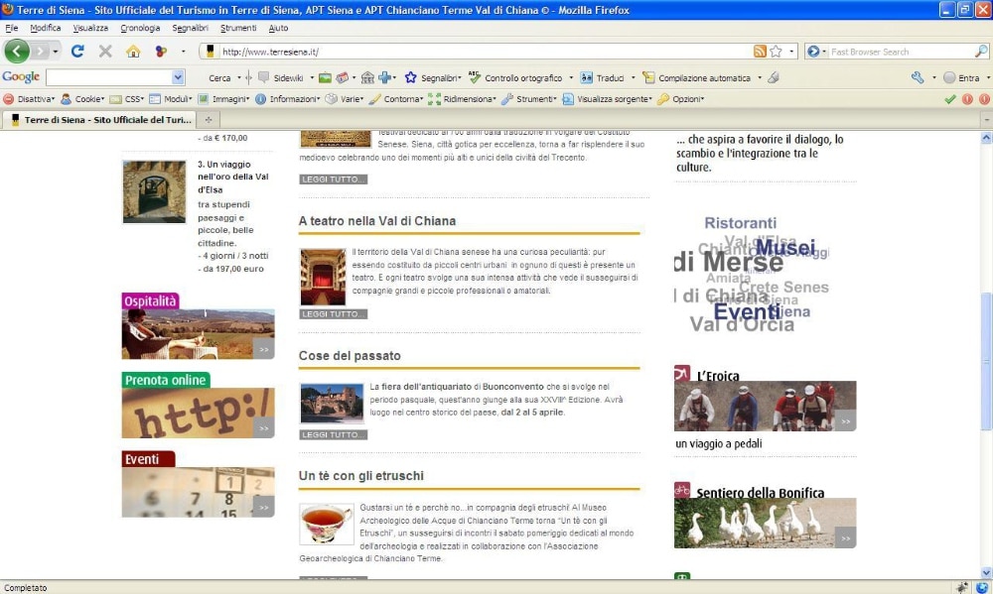The width and height of the screenshot is (993, 594).
Task: Click the magnifier icon in Fast Browser Search
Action: tap(981, 52)
